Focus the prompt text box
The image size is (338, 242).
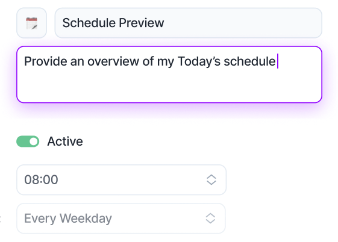pyautogui.click(x=169, y=74)
